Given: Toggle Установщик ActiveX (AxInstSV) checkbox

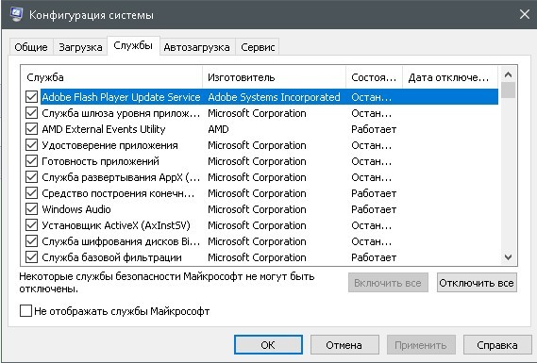Looking at the screenshot, I should tap(31, 225).
